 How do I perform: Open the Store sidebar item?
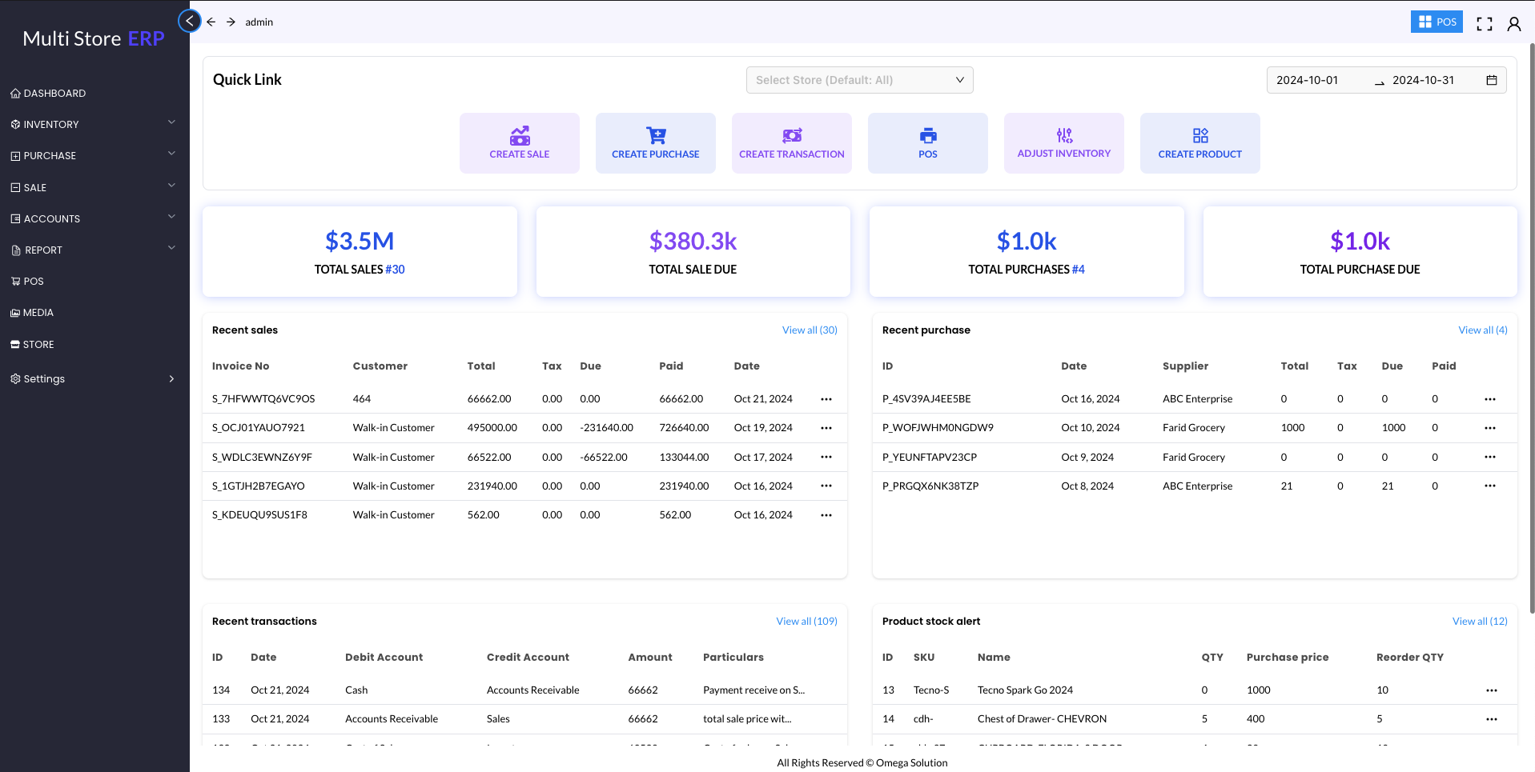point(38,344)
